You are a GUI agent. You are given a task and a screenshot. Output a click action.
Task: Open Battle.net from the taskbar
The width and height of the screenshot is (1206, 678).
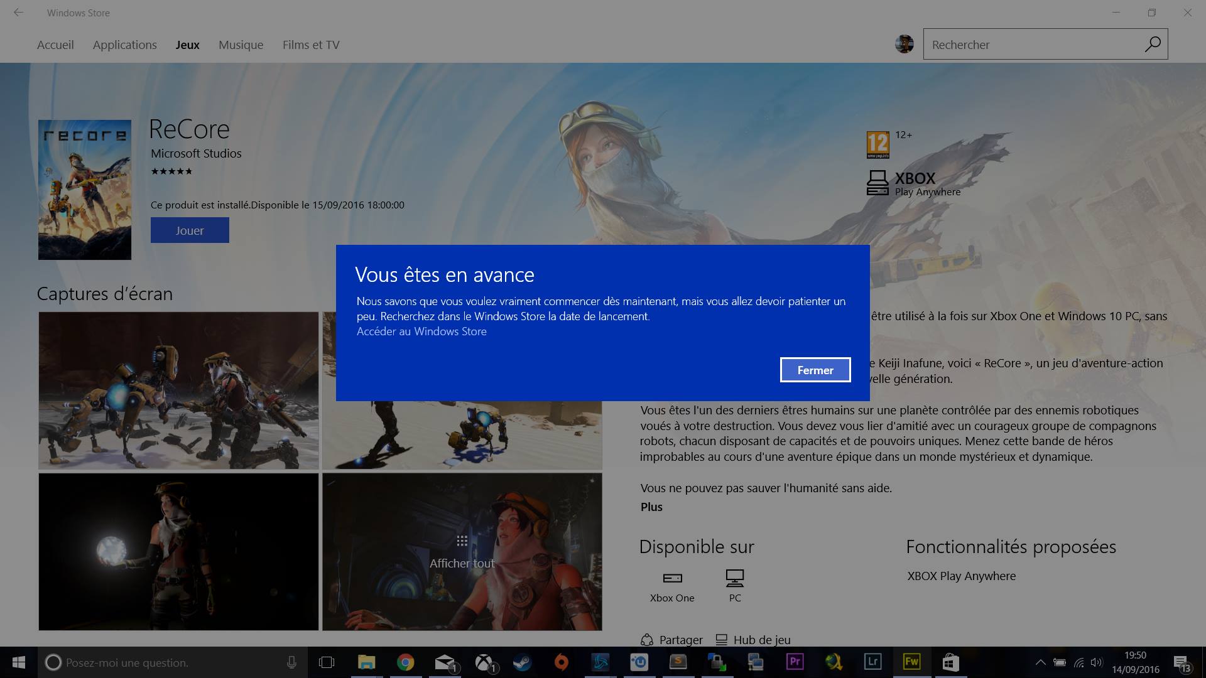pos(600,662)
